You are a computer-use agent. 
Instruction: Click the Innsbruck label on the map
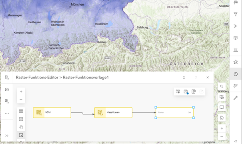click(x=69, y=63)
